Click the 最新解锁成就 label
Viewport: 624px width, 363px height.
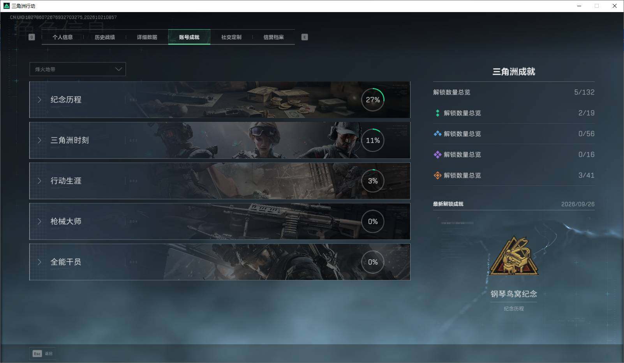(448, 204)
